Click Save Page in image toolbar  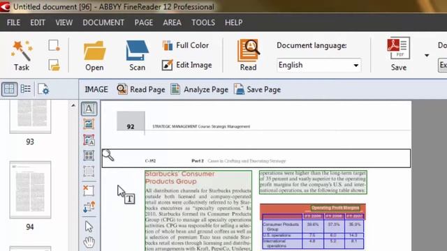click(x=257, y=89)
